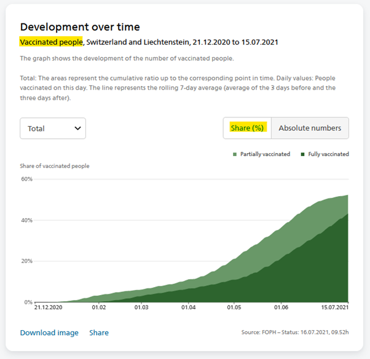Viewport: 370px width, 359px height.
Task: Click the 15.07.2021 x-axis date label
Action: point(334,307)
